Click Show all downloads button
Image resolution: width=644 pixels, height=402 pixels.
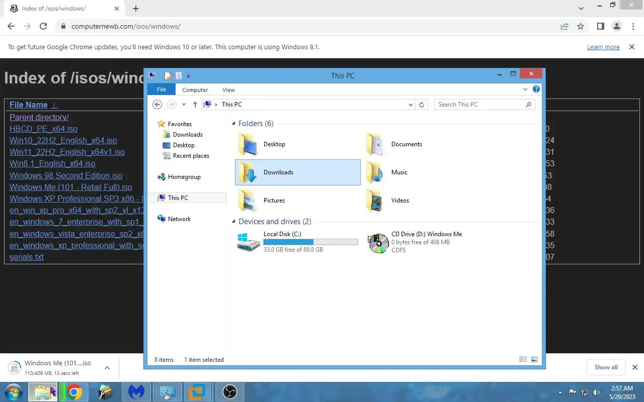(x=606, y=367)
